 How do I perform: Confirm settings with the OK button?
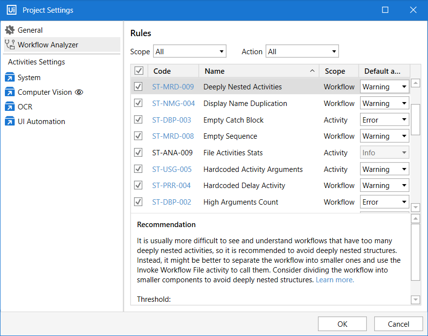click(x=342, y=323)
